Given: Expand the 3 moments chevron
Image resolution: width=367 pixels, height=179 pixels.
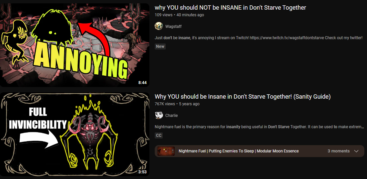Looking at the screenshot, I should pyautogui.click(x=356, y=151).
